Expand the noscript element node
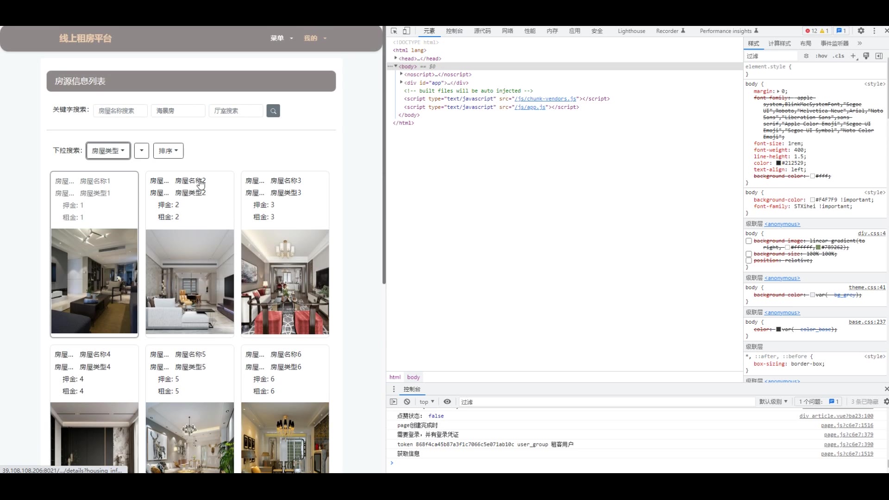 pos(401,74)
